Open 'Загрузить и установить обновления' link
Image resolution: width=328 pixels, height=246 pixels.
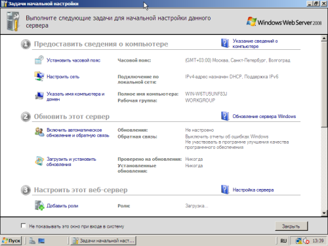(x=71, y=161)
